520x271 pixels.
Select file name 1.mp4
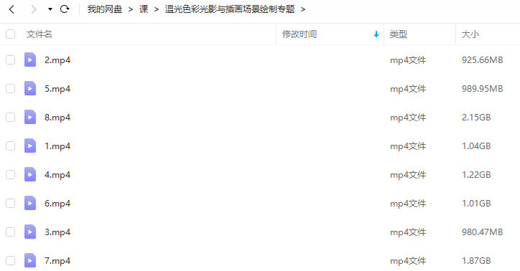[x=57, y=146]
